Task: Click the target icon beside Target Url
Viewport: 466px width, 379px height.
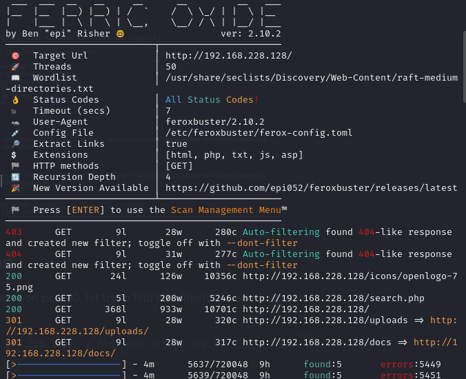Action: click(15, 56)
